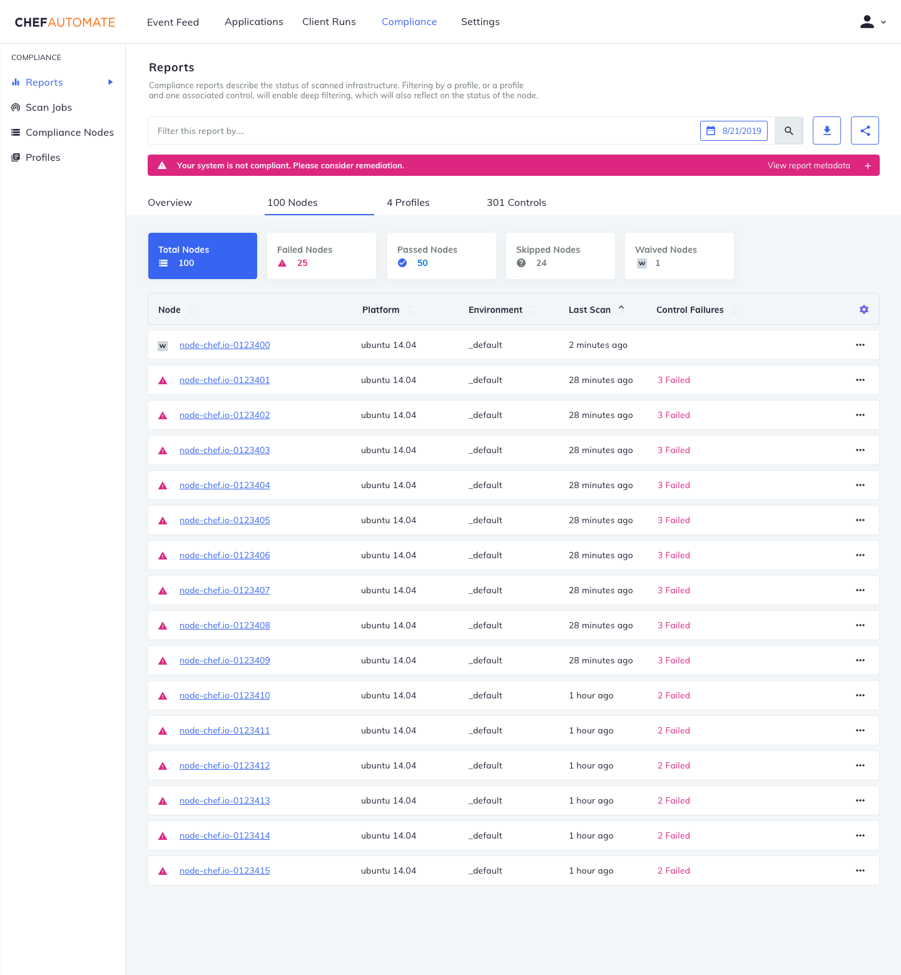Screen dimensions: 901x975
Task: Open Profiles from the compliance sidebar
Action: point(43,157)
